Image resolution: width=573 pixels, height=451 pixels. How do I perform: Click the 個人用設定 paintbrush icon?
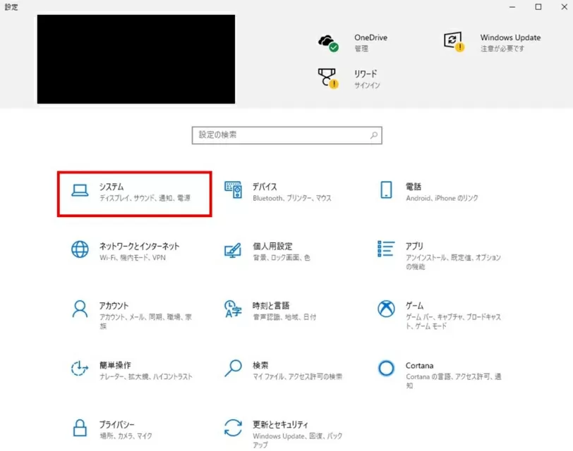coord(233,250)
